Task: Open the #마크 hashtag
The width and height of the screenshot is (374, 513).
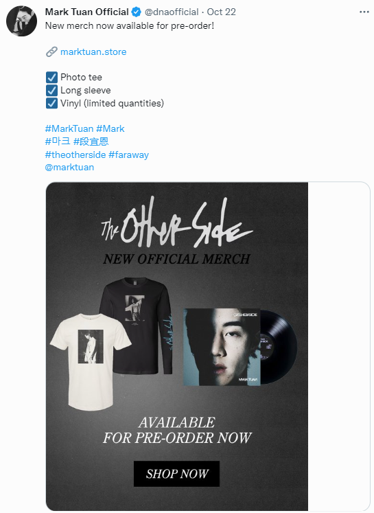Action: (58, 141)
